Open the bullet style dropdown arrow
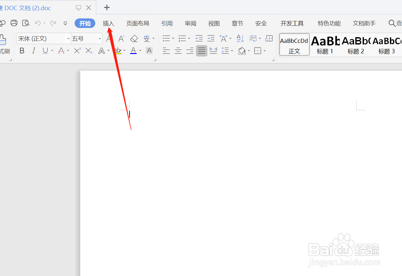 [x=173, y=39]
